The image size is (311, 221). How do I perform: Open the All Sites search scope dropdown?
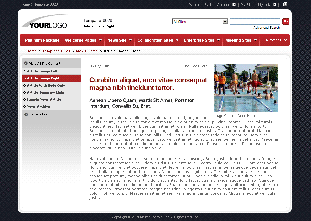[225, 22]
